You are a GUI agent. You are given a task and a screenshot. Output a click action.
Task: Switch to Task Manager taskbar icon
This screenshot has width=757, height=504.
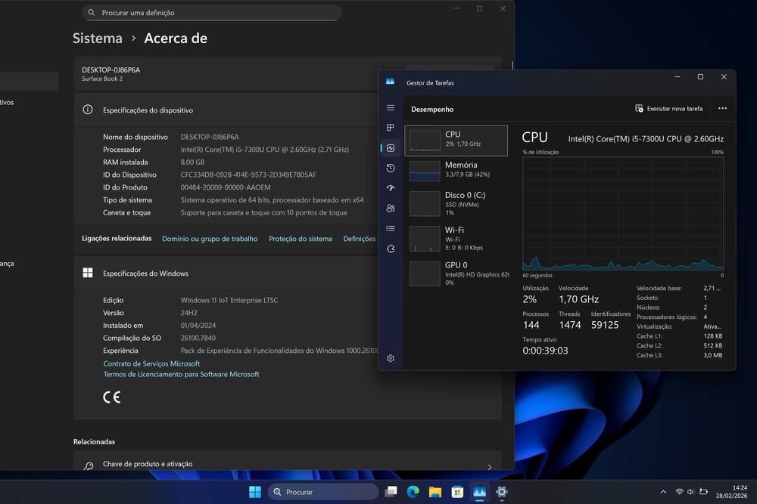point(479,492)
